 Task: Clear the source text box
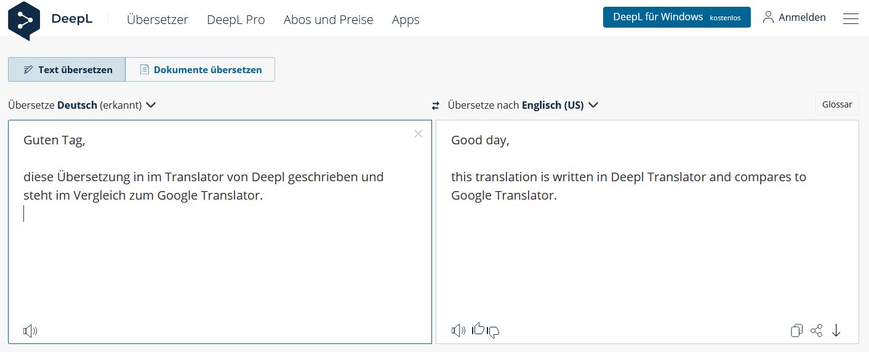pyautogui.click(x=418, y=134)
